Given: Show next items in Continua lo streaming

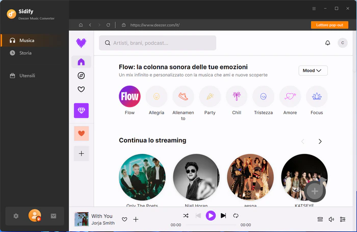Looking at the screenshot, I should click(x=320, y=141).
